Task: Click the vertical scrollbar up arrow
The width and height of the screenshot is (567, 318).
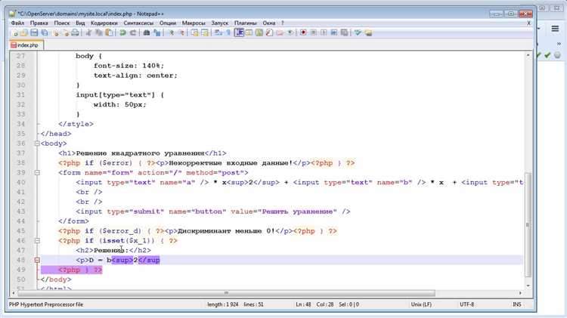Action: (528, 55)
